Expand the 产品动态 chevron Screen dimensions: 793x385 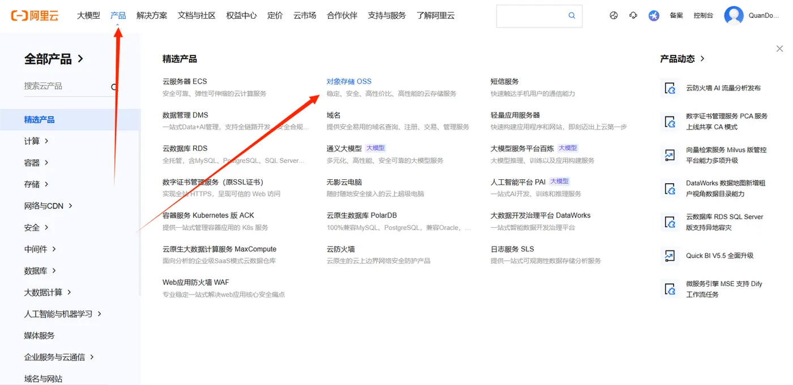point(702,59)
